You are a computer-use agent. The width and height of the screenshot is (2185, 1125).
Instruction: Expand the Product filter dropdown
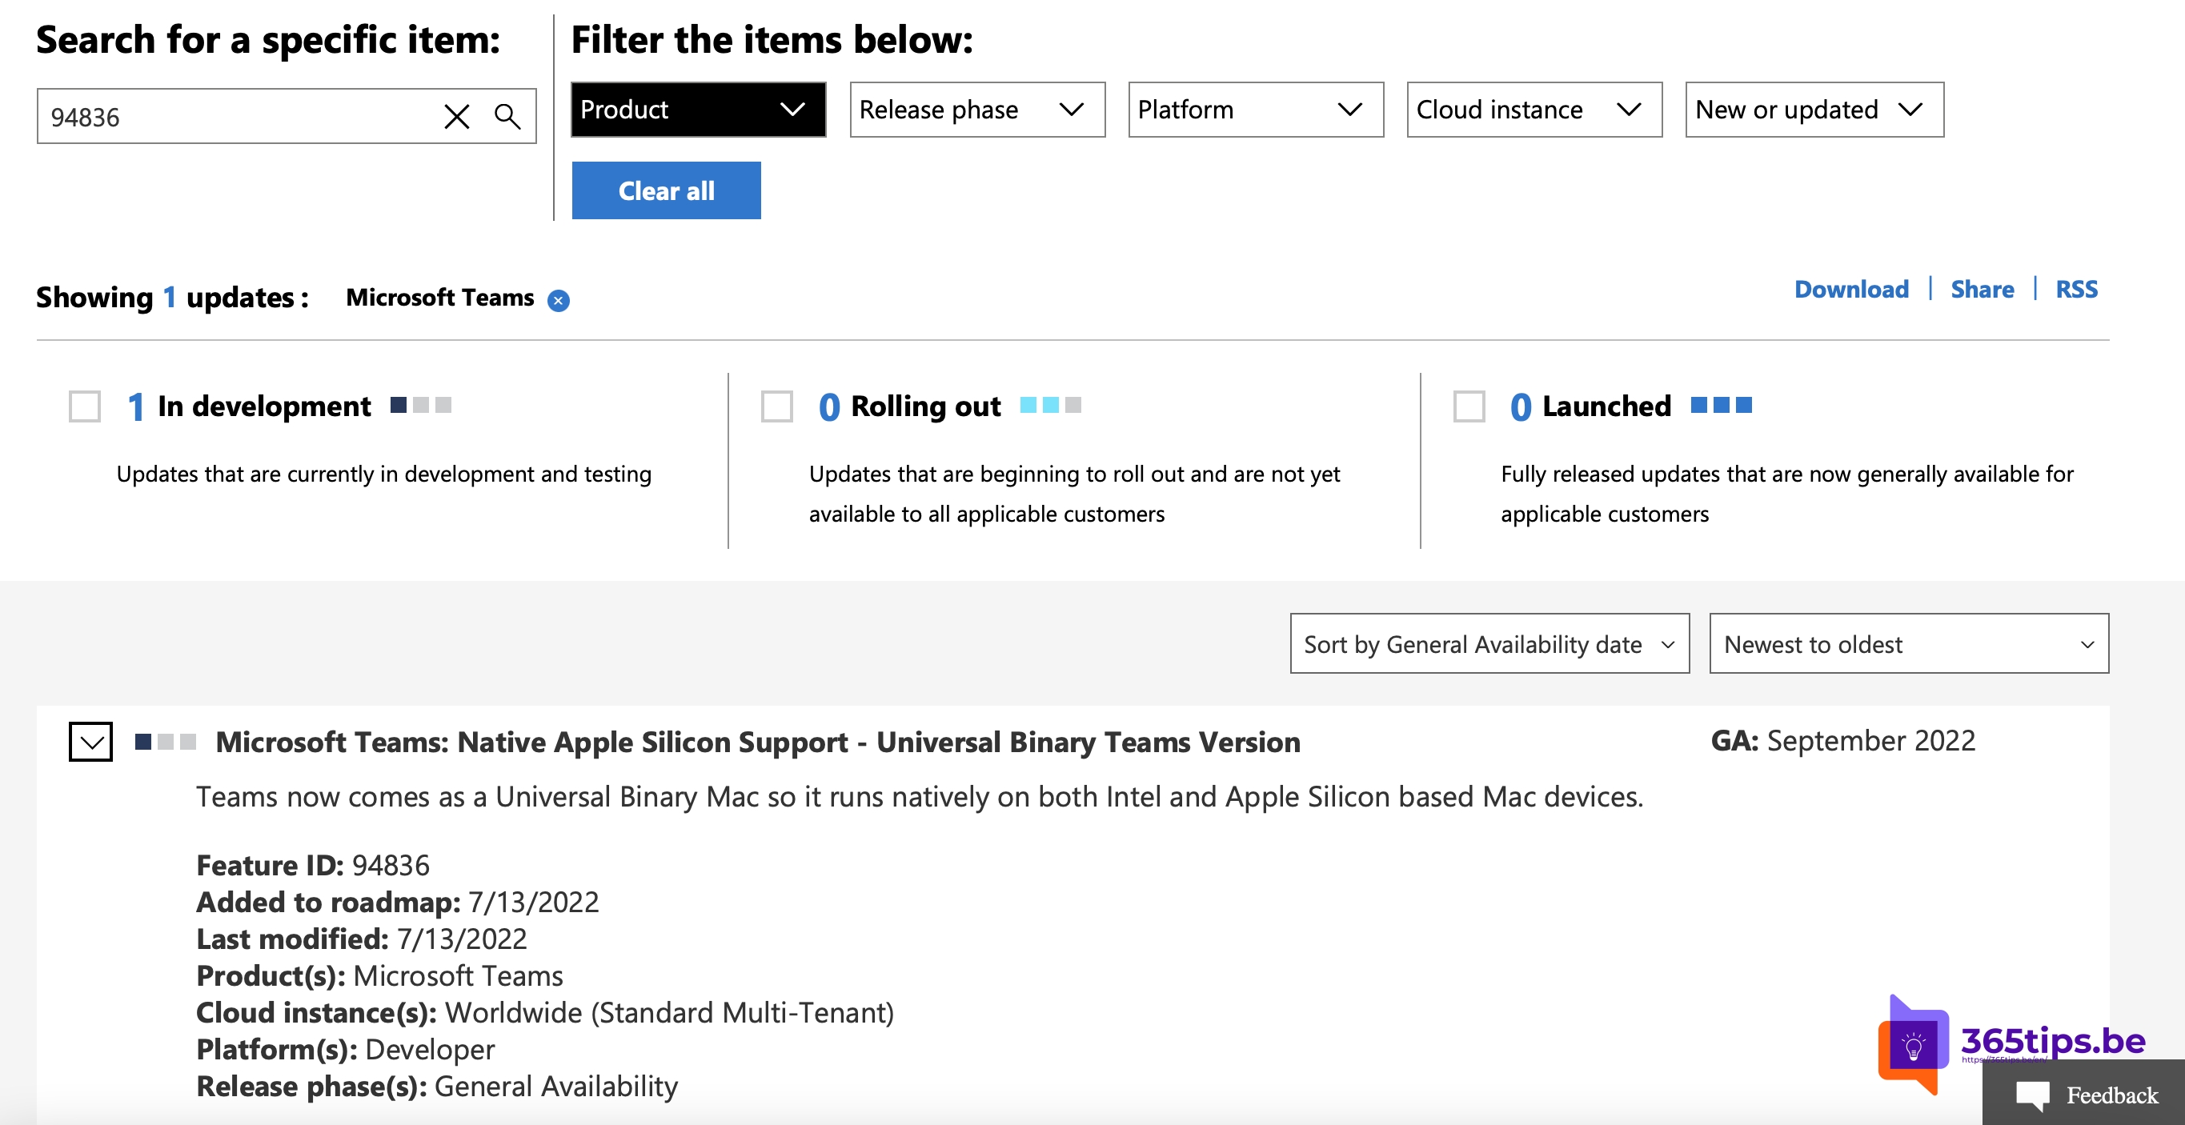(693, 108)
